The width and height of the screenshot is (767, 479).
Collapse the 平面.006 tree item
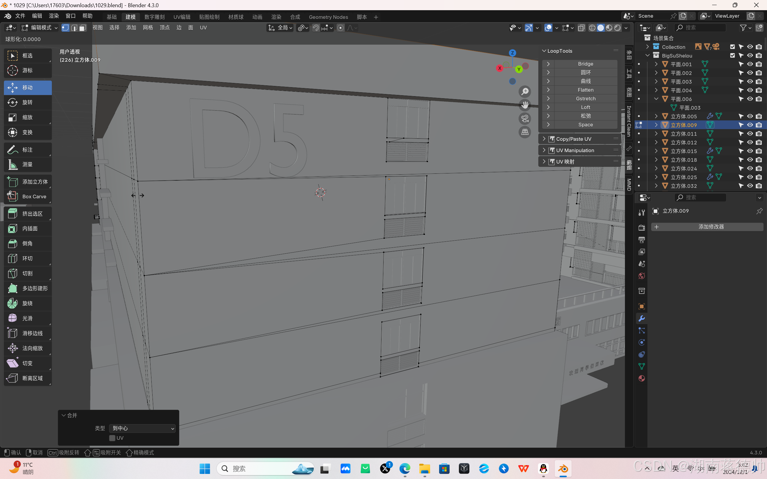[656, 99]
